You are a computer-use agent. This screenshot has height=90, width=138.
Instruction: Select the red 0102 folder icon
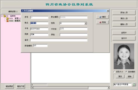pos(8,21)
